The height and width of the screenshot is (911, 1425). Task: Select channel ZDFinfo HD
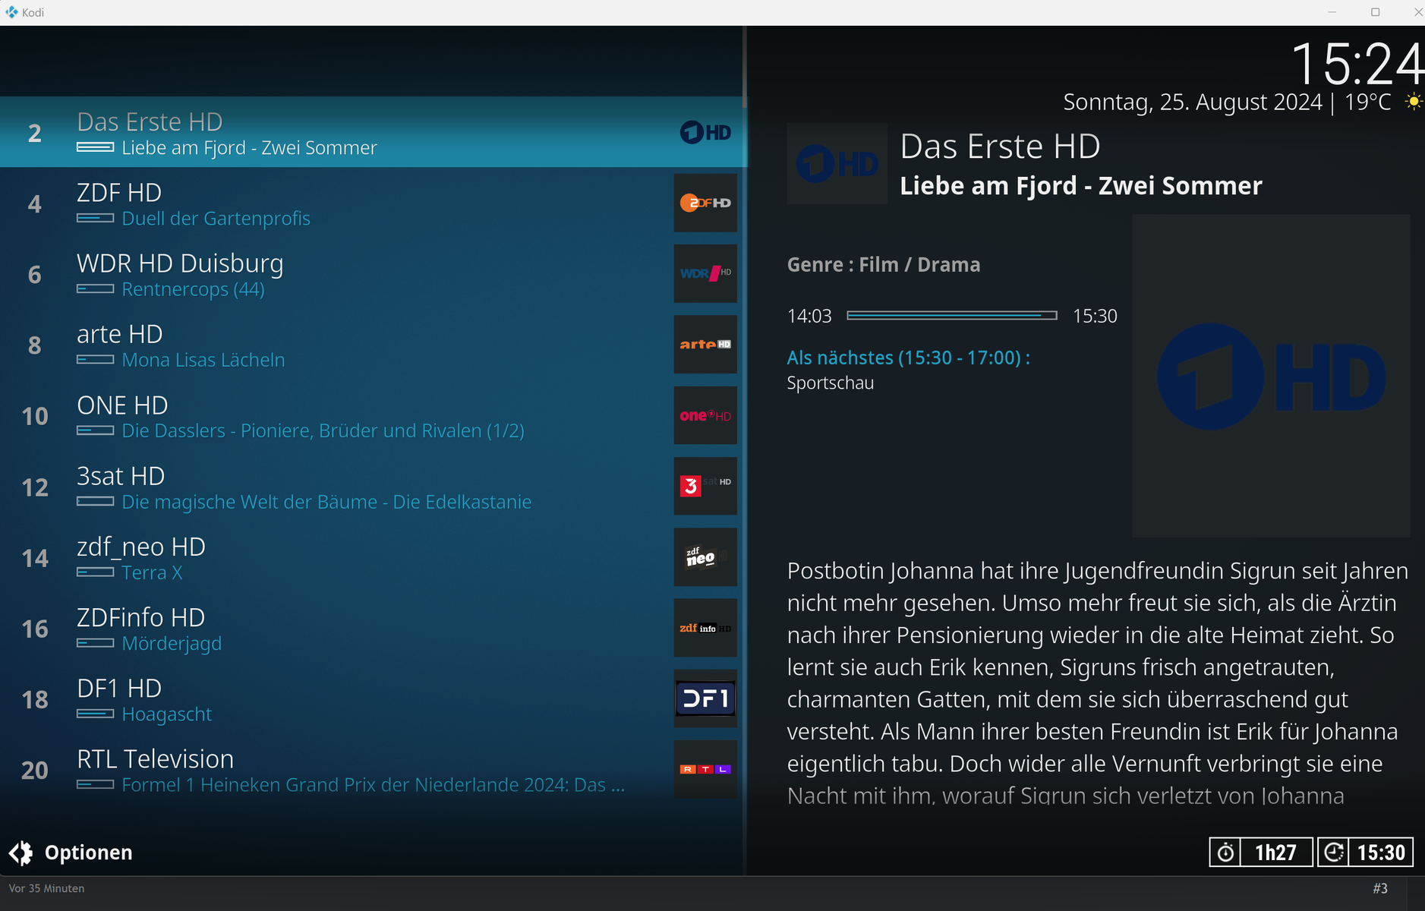372,629
